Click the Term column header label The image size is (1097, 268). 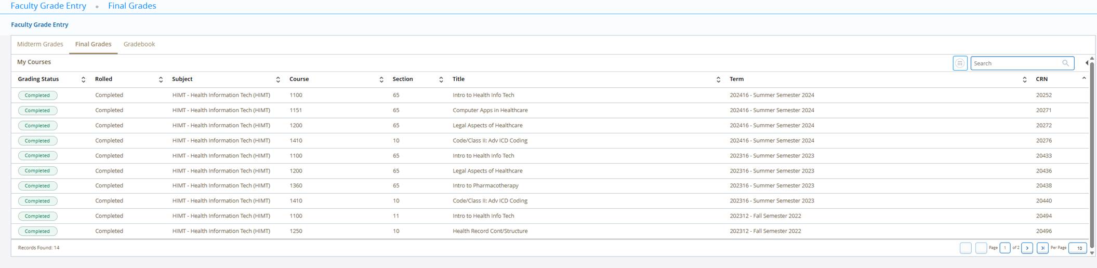coord(736,79)
